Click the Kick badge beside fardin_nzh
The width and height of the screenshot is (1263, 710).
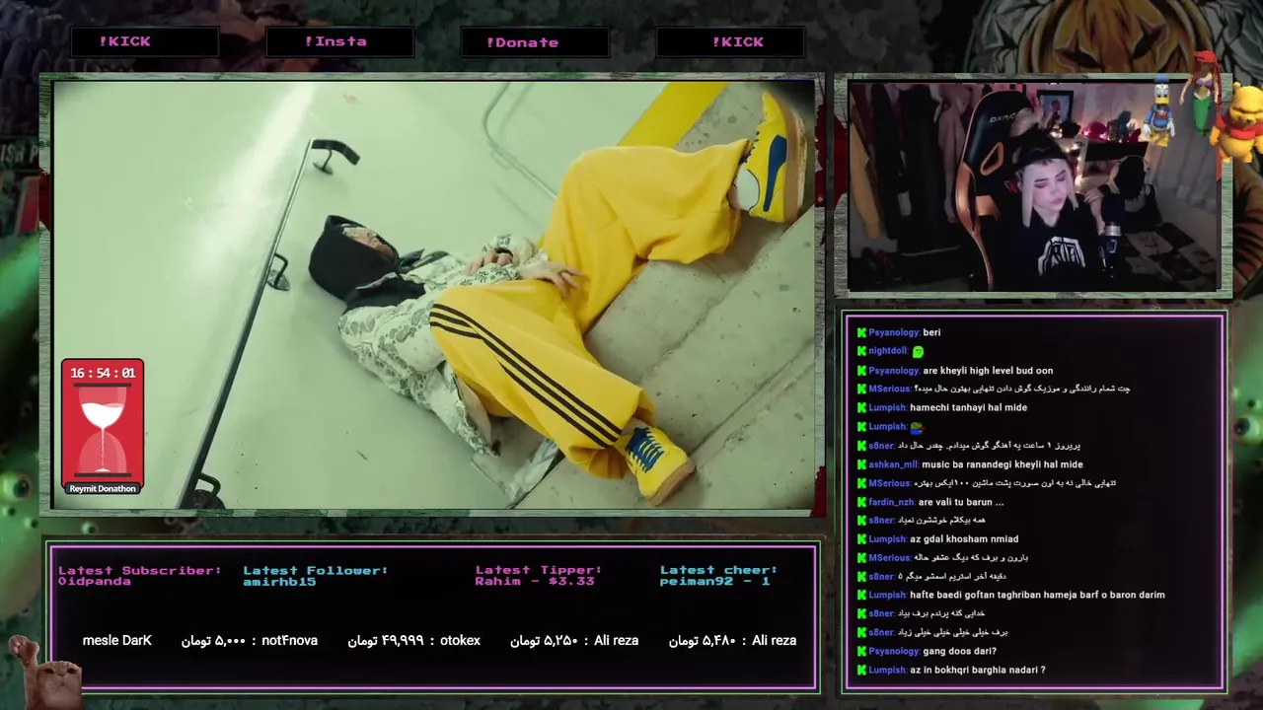tap(861, 502)
